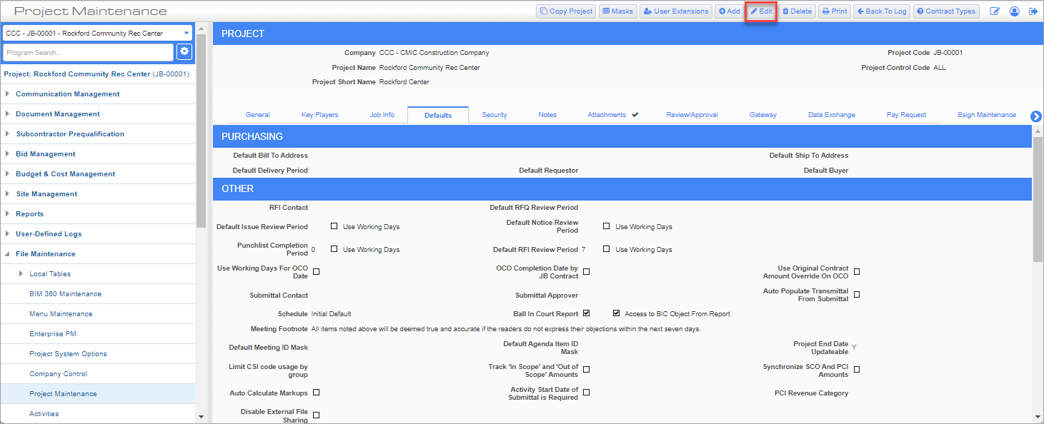1044x424 pixels.
Task: Open the user profile icon
Action: point(1014,11)
